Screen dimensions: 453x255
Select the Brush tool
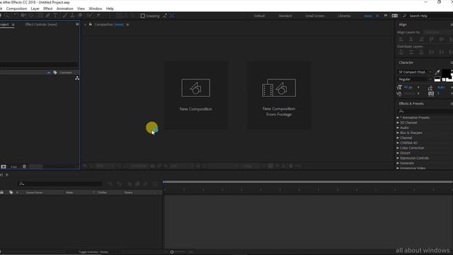(x=65, y=16)
